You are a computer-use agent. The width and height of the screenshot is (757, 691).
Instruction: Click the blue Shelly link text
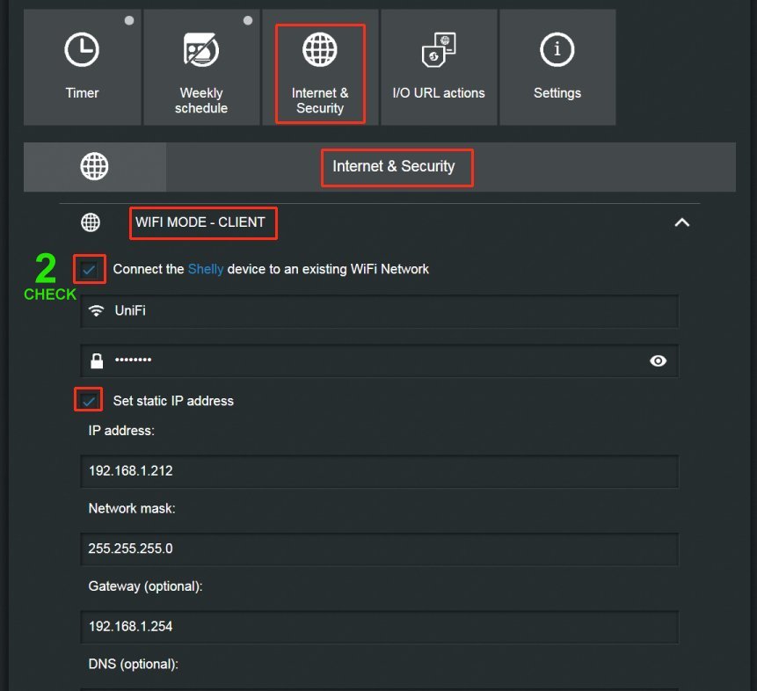point(206,269)
